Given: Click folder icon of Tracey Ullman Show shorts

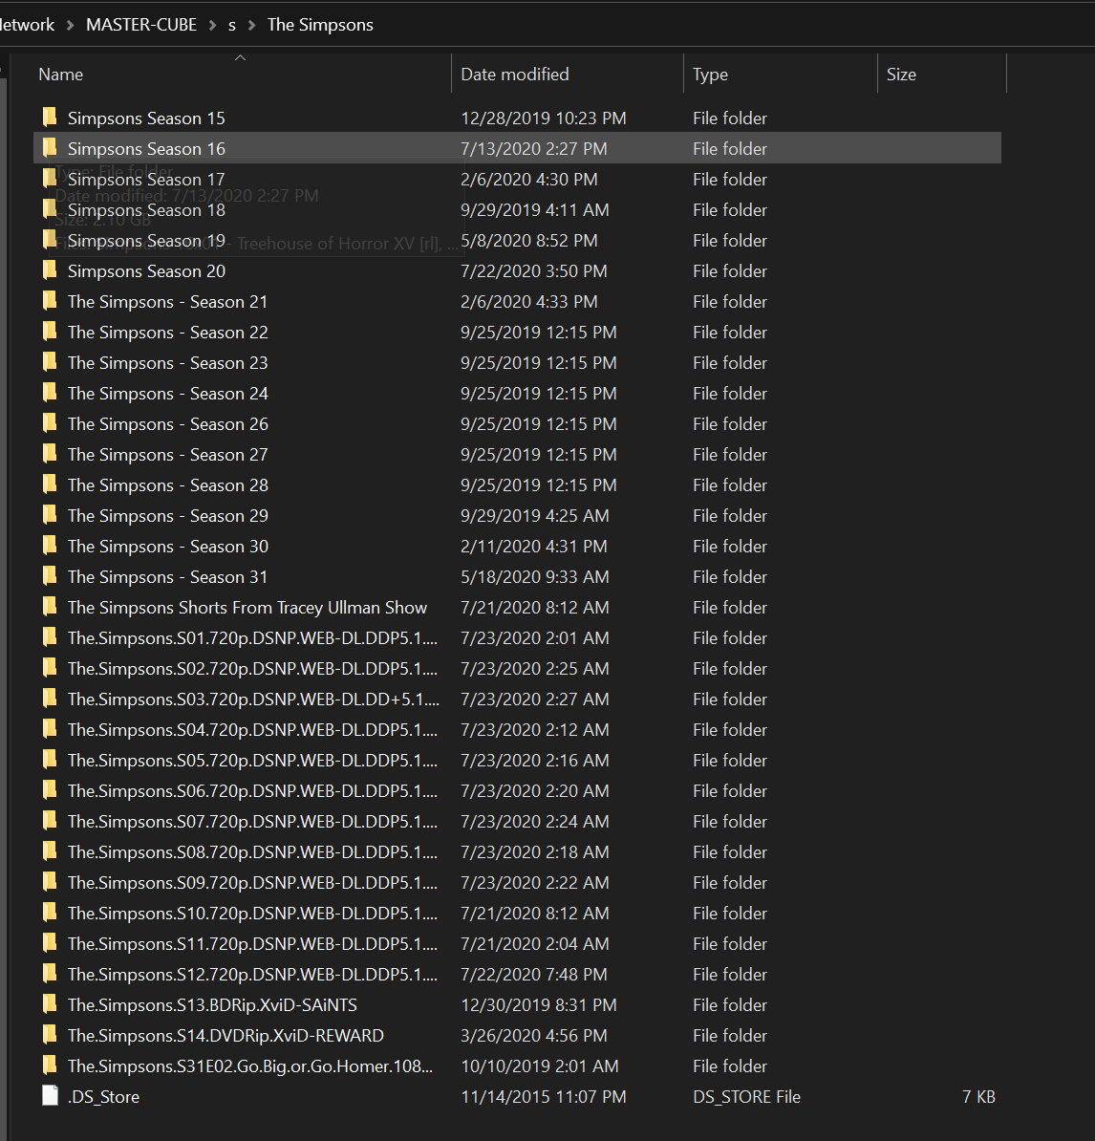Looking at the screenshot, I should 50,606.
